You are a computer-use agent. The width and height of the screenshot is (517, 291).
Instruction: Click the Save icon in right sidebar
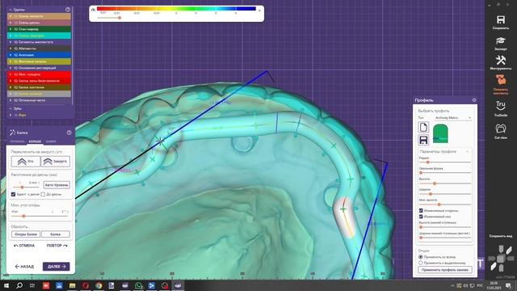(501, 19)
